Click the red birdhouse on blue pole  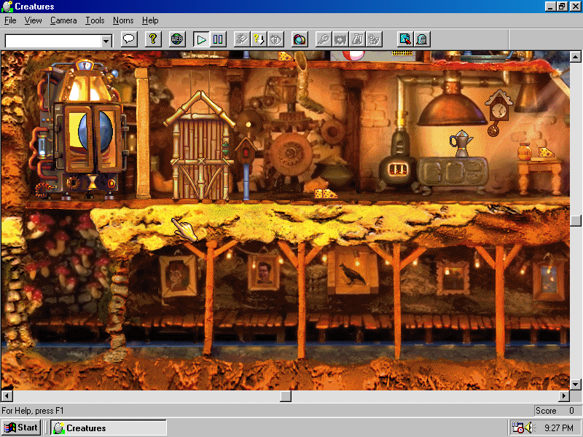point(245,151)
